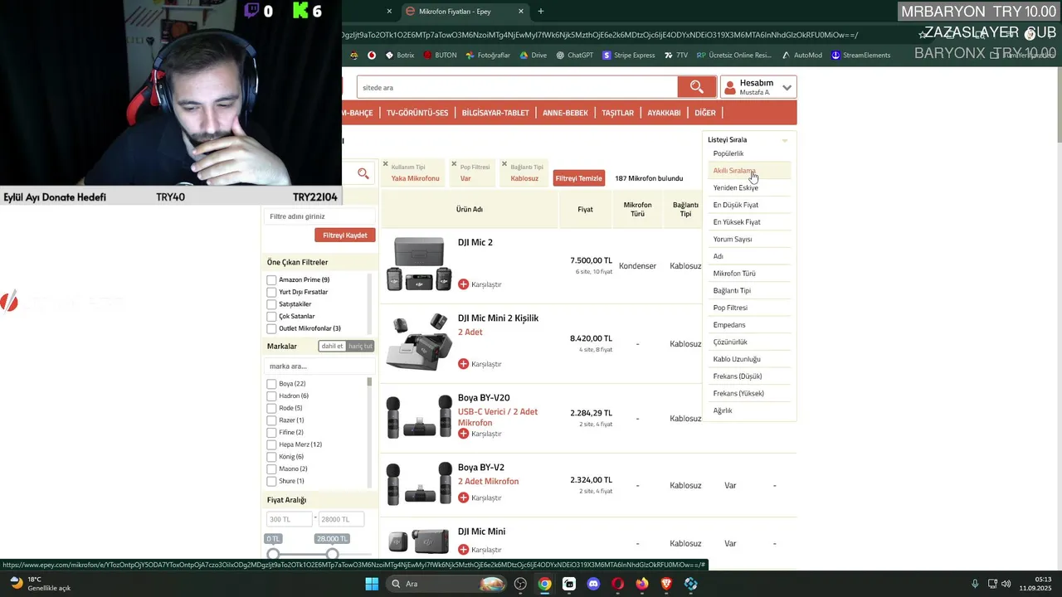Open the Boya BY-V20 product link
This screenshot has width=1062, height=597.
(484, 398)
